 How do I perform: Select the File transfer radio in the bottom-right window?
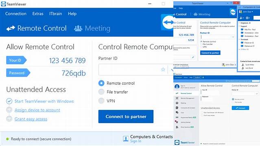coord(233,102)
